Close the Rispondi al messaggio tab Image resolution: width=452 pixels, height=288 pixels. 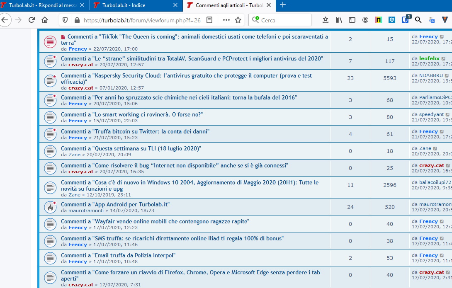pyautogui.click(x=82, y=5)
